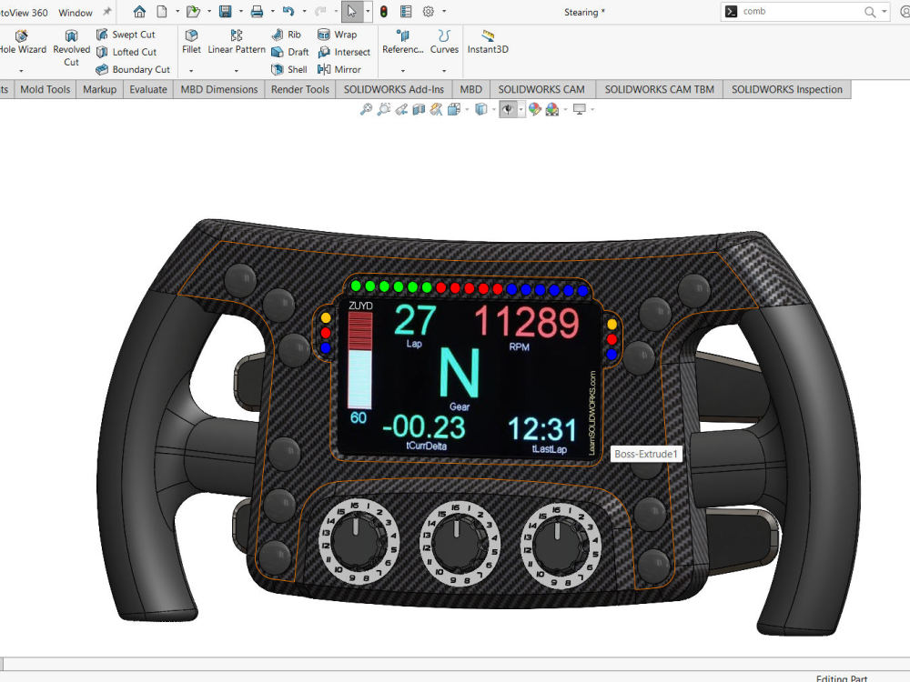Screen dimensions: 910x682
Task: Switch to the SOLIDWORKS CAM tab
Action: click(x=541, y=89)
